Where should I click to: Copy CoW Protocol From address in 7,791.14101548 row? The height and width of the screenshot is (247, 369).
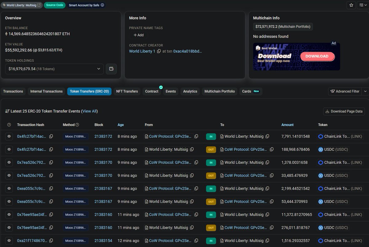pyautogui.click(x=196, y=136)
